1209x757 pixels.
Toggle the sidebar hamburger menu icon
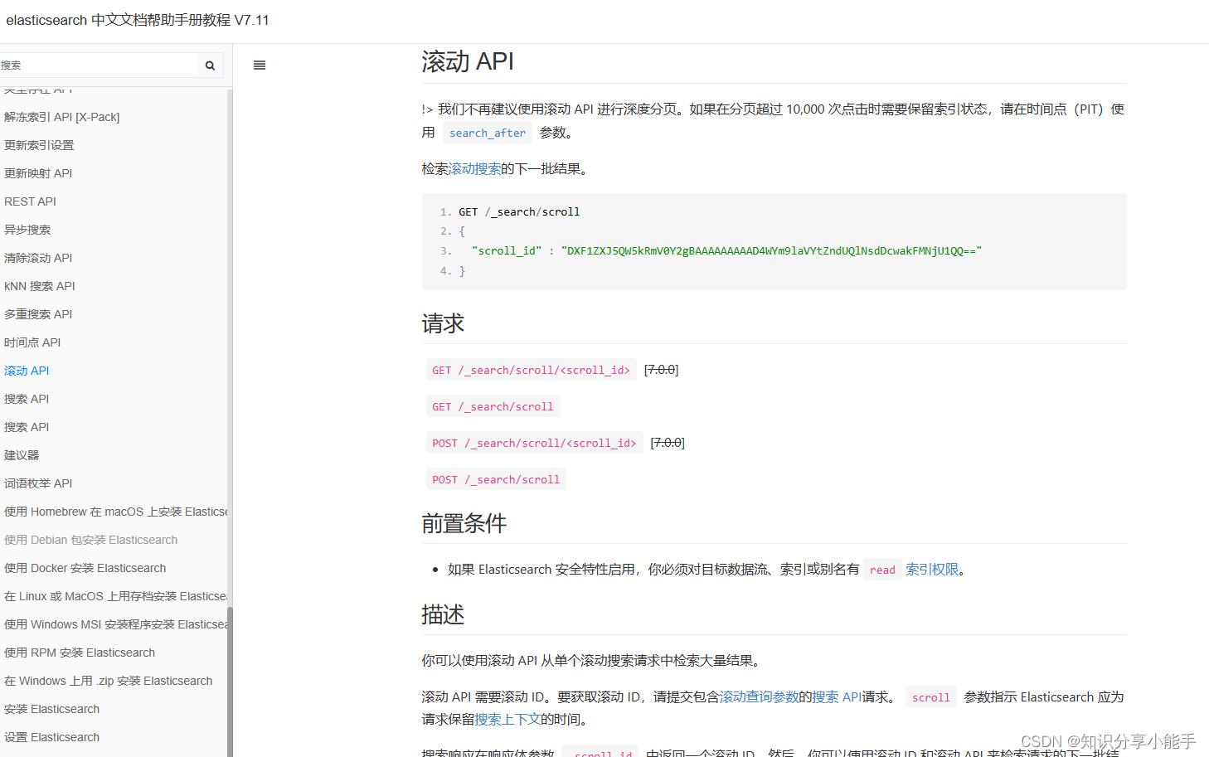[260, 66]
